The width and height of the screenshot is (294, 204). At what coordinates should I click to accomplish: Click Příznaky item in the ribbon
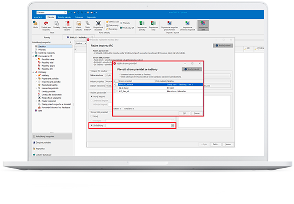click(x=125, y=23)
